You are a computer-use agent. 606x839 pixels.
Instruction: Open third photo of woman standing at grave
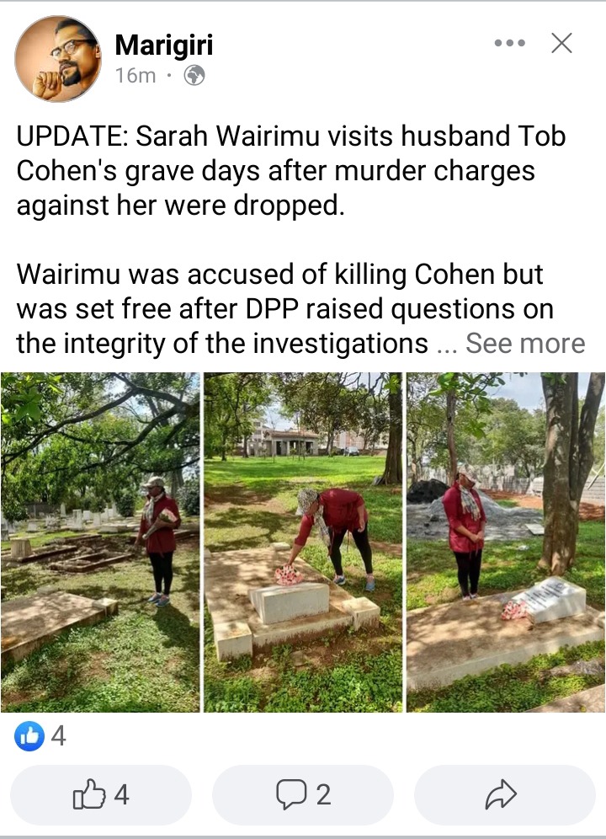[506, 542]
